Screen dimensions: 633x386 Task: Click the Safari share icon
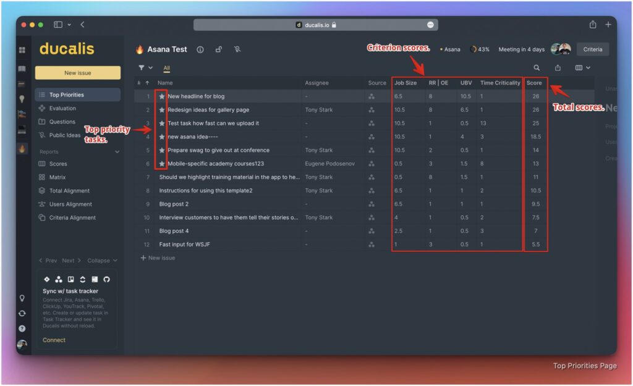click(x=593, y=24)
